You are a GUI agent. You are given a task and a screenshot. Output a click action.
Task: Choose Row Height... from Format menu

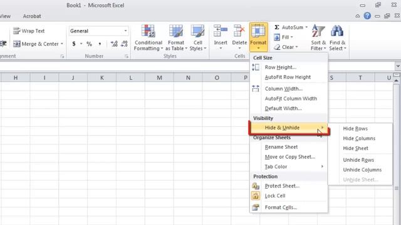pos(288,67)
